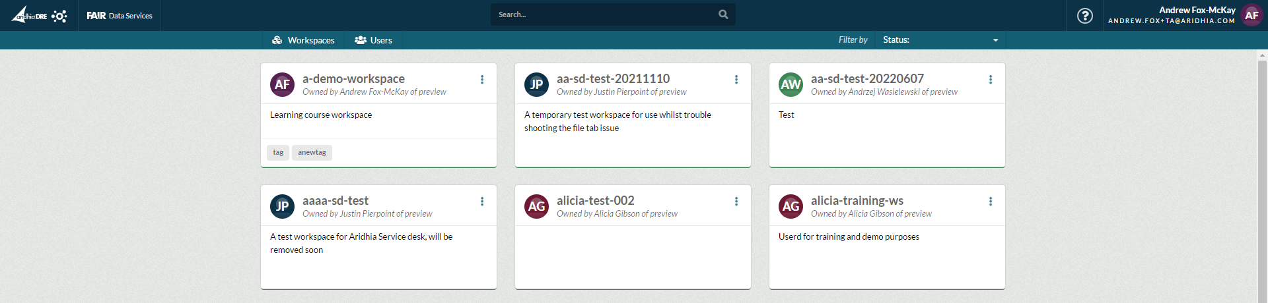
Task: Open the a-demo-workspace three-dot menu
Action: pos(482,80)
